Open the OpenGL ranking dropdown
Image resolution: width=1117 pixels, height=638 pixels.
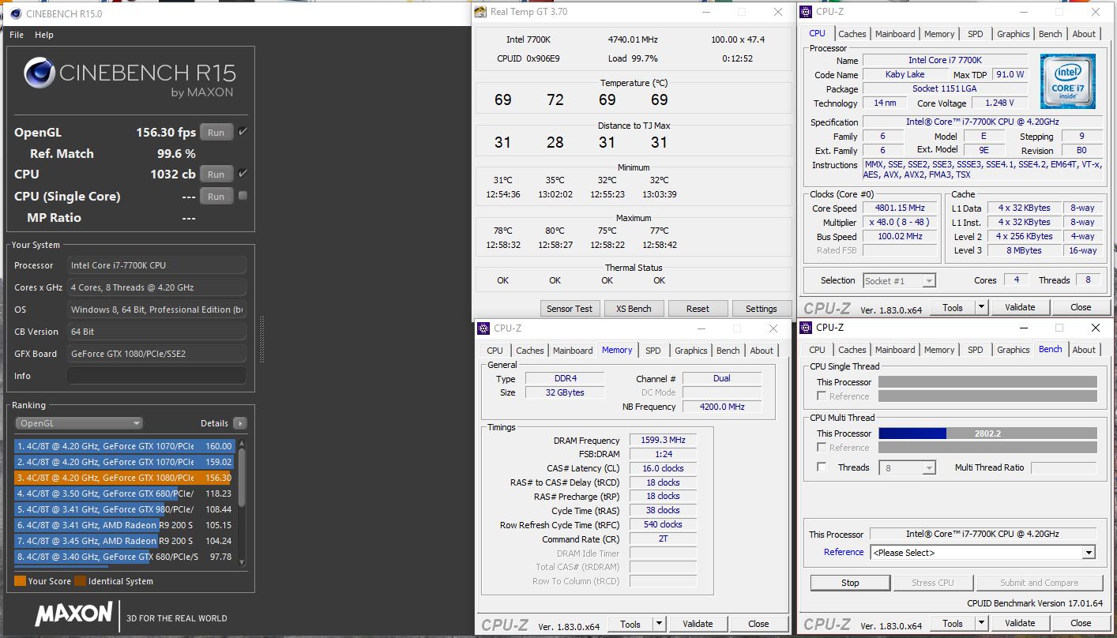coord(79,423)
